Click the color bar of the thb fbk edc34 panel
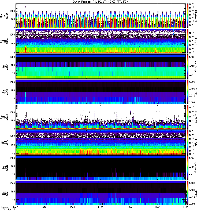Viewport: 201px width, 215px height. (188, 66)
